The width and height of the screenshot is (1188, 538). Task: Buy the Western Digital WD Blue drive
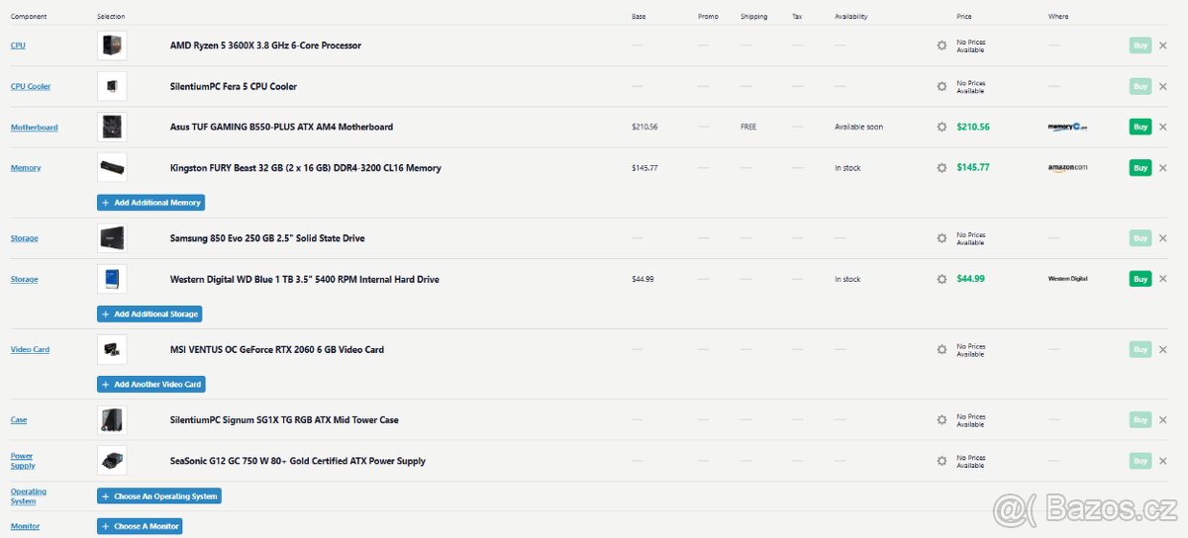tap(1140, 279)
